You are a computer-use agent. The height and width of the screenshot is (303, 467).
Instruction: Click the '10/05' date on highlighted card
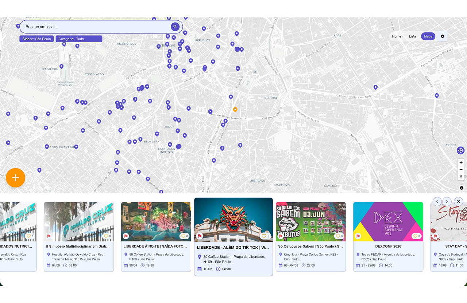tap(208, 269)
